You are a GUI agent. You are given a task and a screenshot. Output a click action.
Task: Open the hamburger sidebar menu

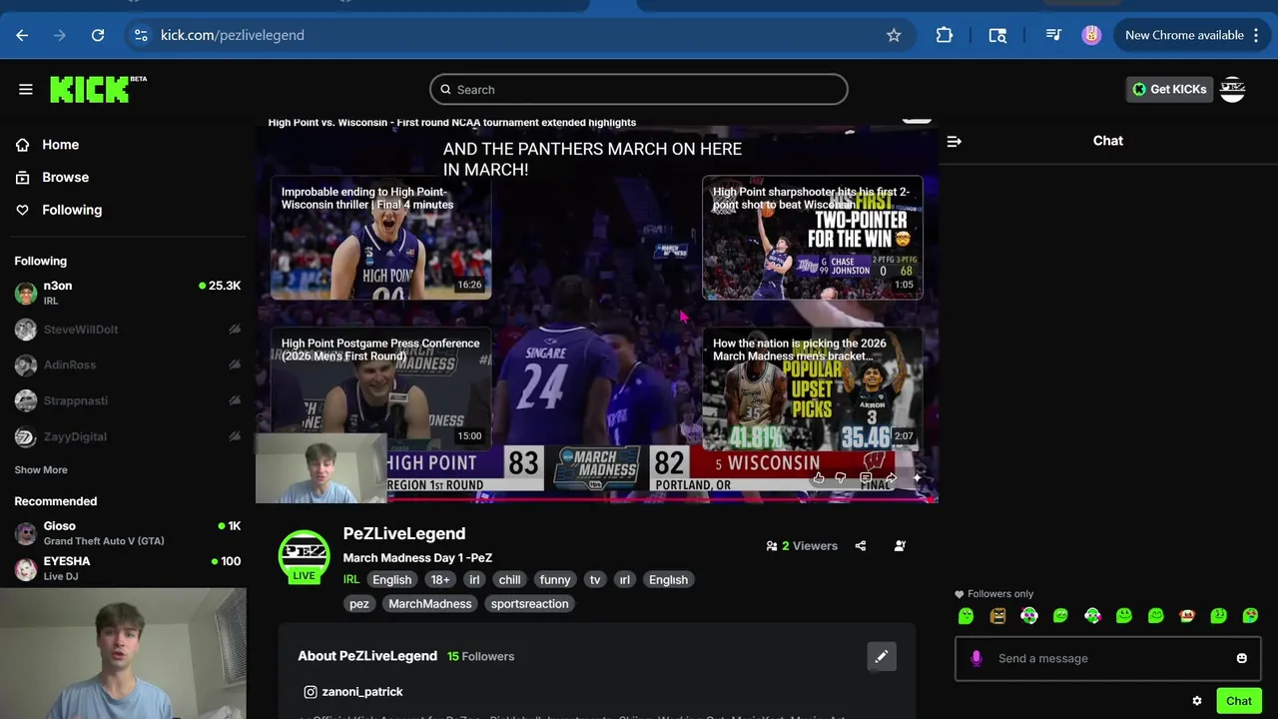(26, 89)
